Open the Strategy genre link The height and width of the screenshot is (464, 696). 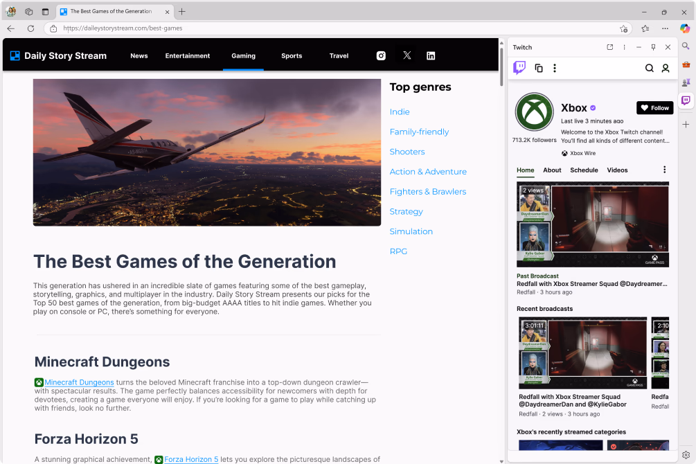point(406,212)
